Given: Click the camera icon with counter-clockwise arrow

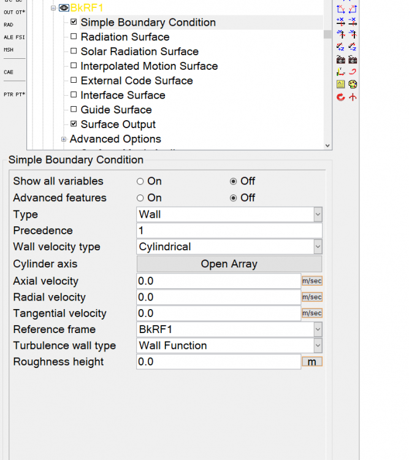Looking at the screenshot, I should (353, 59).
